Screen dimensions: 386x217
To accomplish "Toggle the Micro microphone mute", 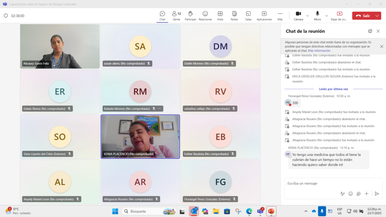I will pos(317,16).
